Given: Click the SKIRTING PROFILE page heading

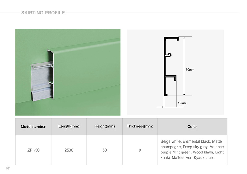Looking at the screenshot, I should (x=43, y=13).
